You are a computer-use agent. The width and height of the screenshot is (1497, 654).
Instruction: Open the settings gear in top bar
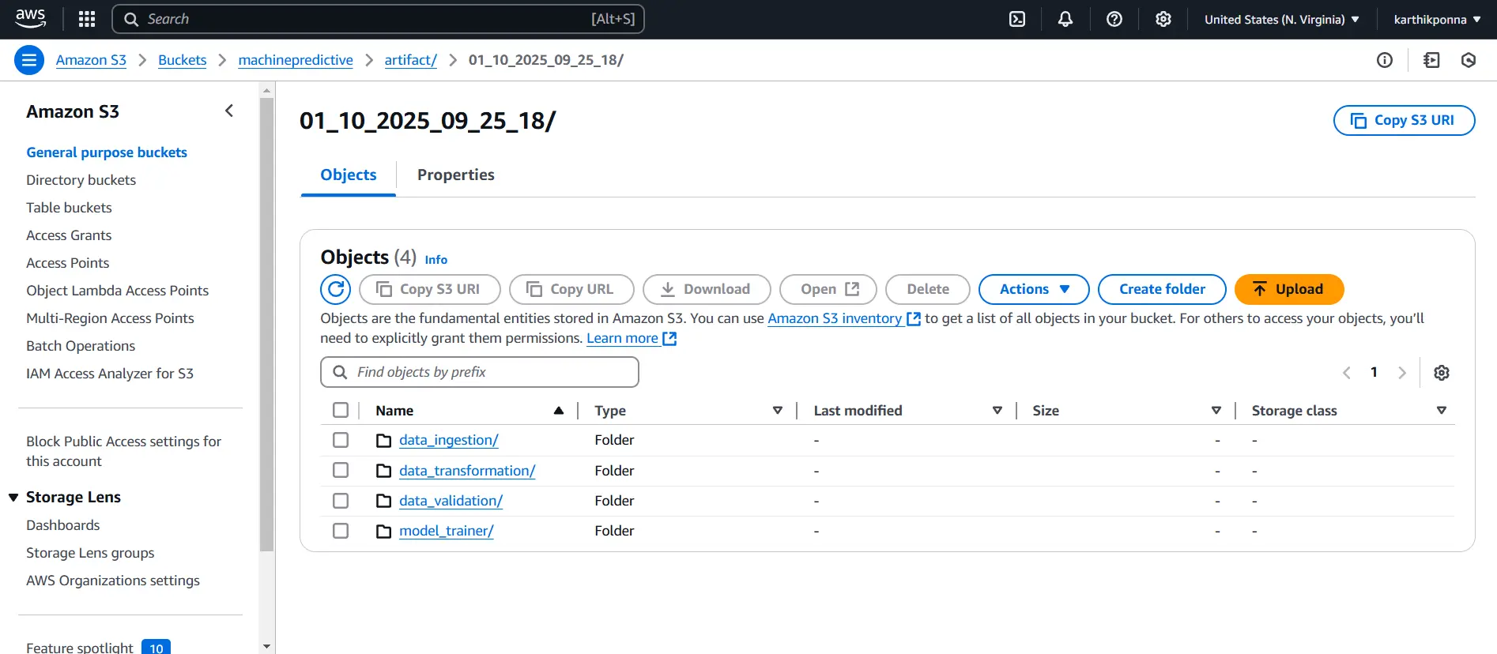pos(1163,19)
